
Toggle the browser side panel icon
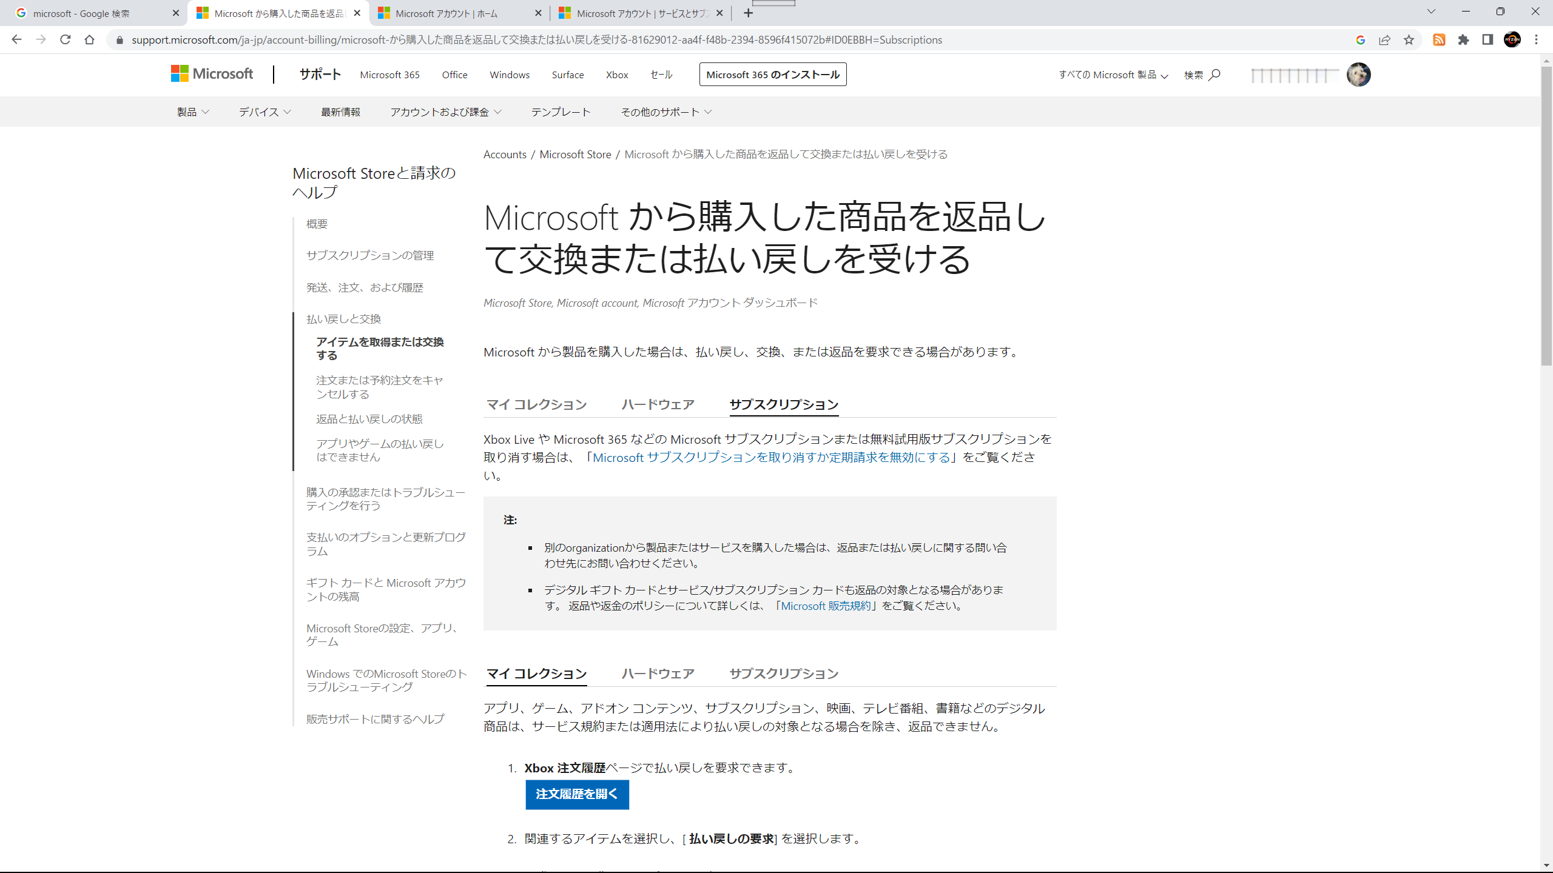point(1487,40)
